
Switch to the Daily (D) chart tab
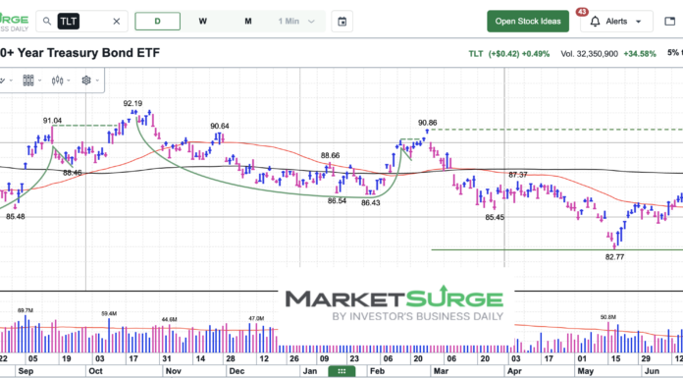[x=158, y=22]
